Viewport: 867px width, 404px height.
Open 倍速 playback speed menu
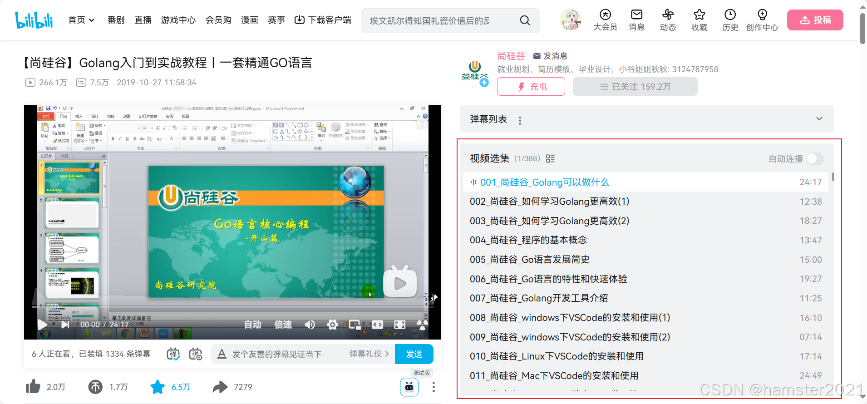point(283,325)
